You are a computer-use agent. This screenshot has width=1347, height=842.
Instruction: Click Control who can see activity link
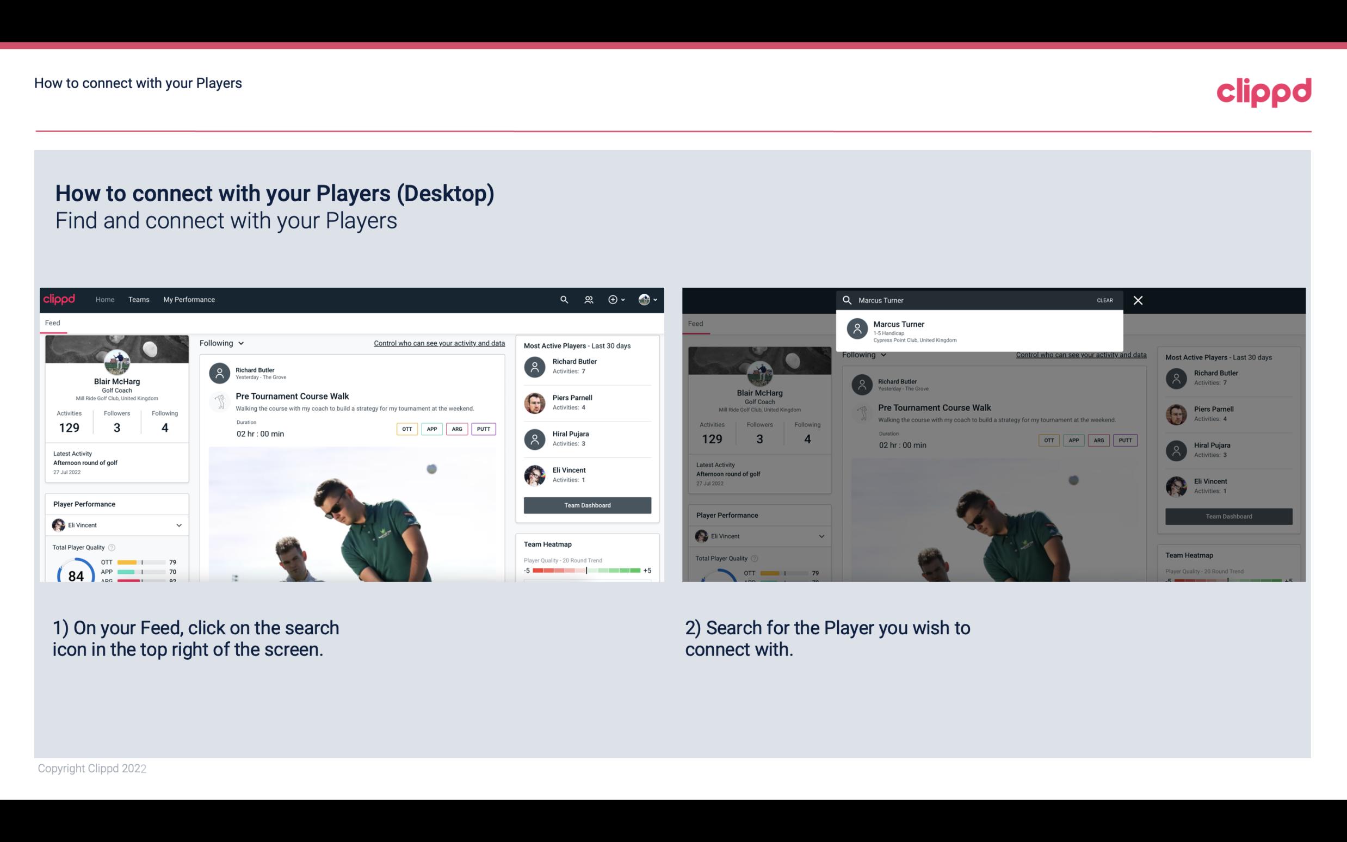tap(438, 343)
